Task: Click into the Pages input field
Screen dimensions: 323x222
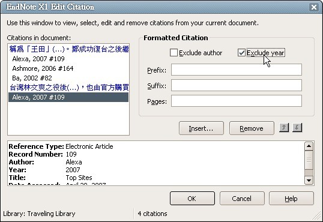Action: coord(237,101)
